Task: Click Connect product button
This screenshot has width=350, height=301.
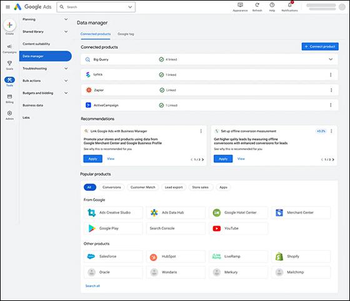Action: pyautogui.click(x=320, y=46)
